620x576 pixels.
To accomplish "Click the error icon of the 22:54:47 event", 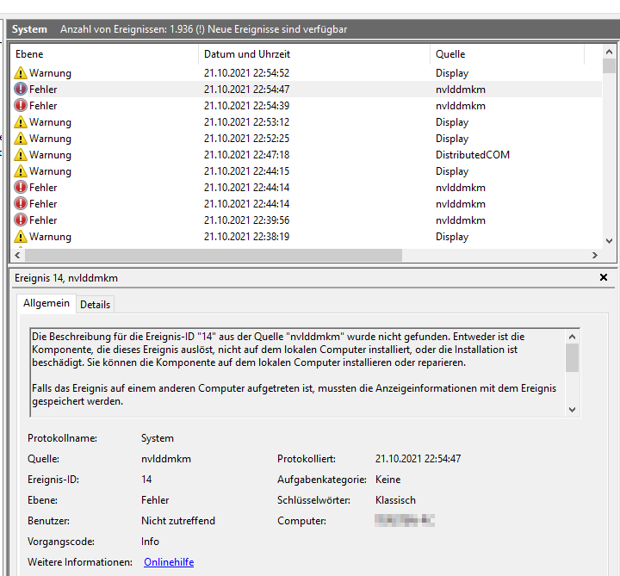I will [x=20, y=90].
